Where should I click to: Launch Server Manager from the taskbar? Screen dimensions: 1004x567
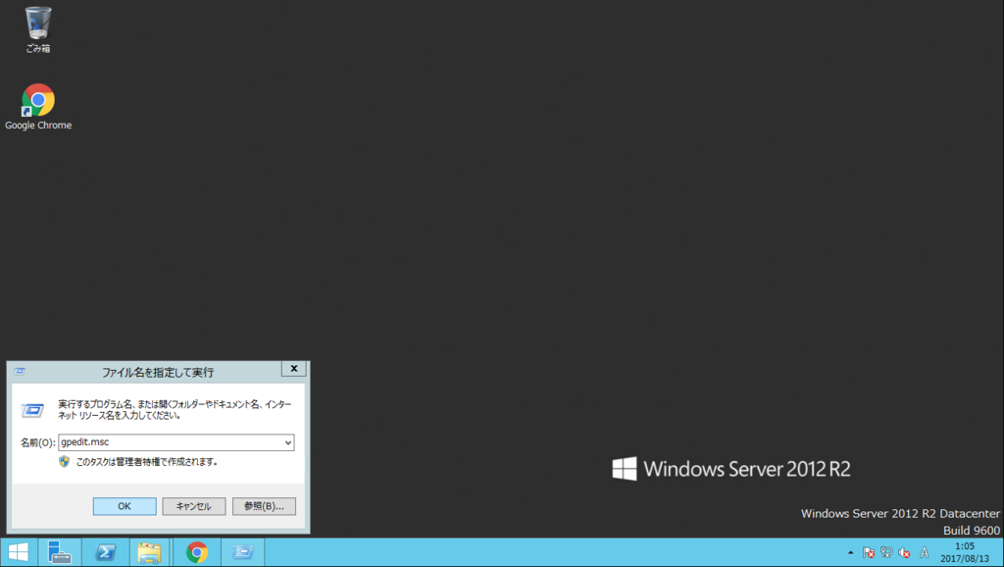point(60,552)
